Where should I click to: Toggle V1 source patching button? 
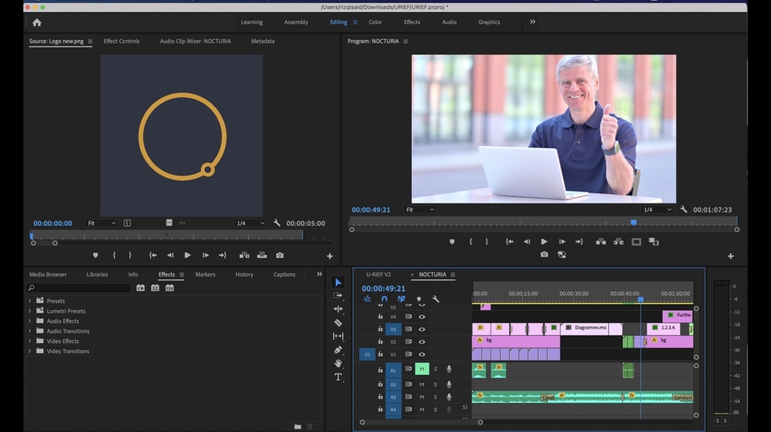click(x=367, y=354)
